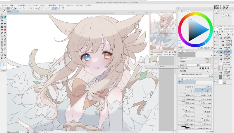Open the アニメーション(A) menu
Viewport: 234px width, 133px height.
click(32, 5)
